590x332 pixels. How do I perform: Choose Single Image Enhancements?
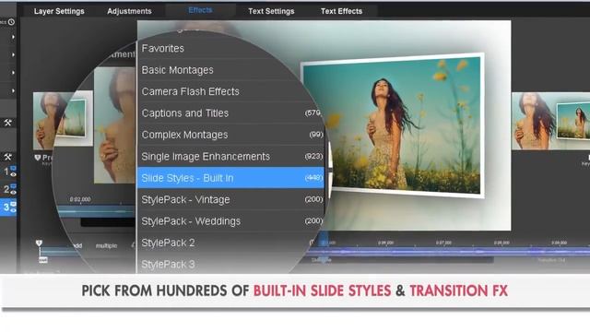click(x=230, y=157)
